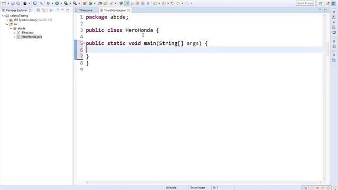338x190 pixels.
Task: Toggle Link with Editor in Package Explorer
Action: (x=44, y=10)
